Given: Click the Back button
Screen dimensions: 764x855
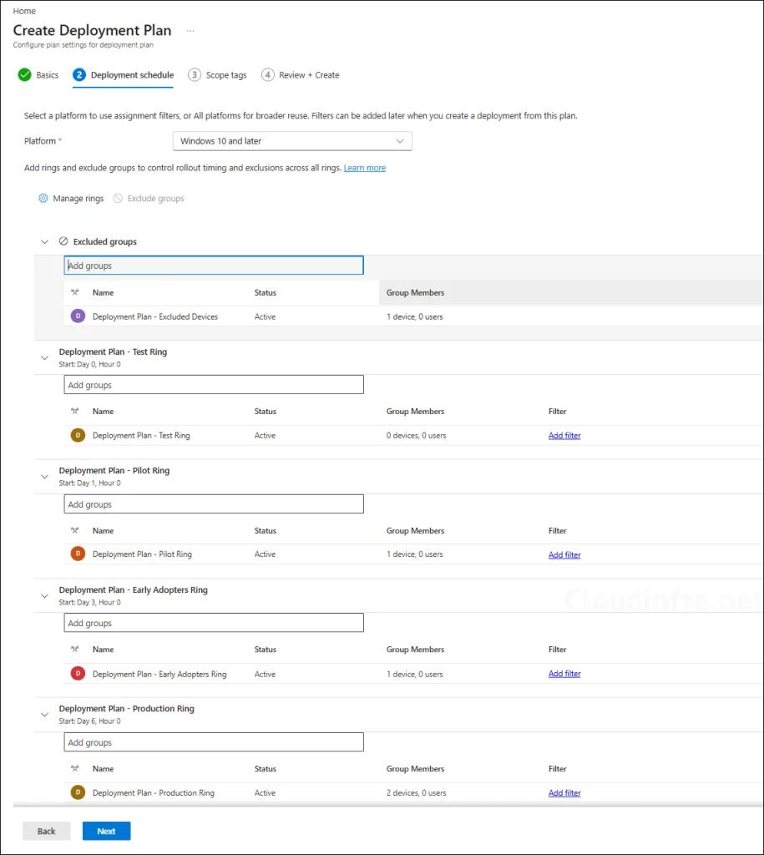Looking at the screenshot, I should click(47, 831).
